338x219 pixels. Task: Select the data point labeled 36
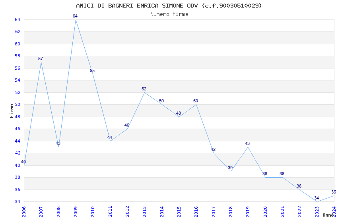(x=299, y=190)
